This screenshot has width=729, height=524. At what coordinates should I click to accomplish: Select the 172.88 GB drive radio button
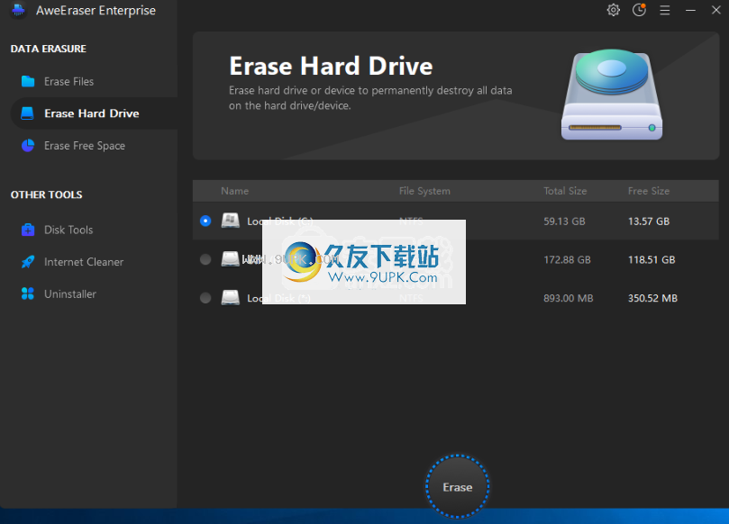[x=205, y=259]
